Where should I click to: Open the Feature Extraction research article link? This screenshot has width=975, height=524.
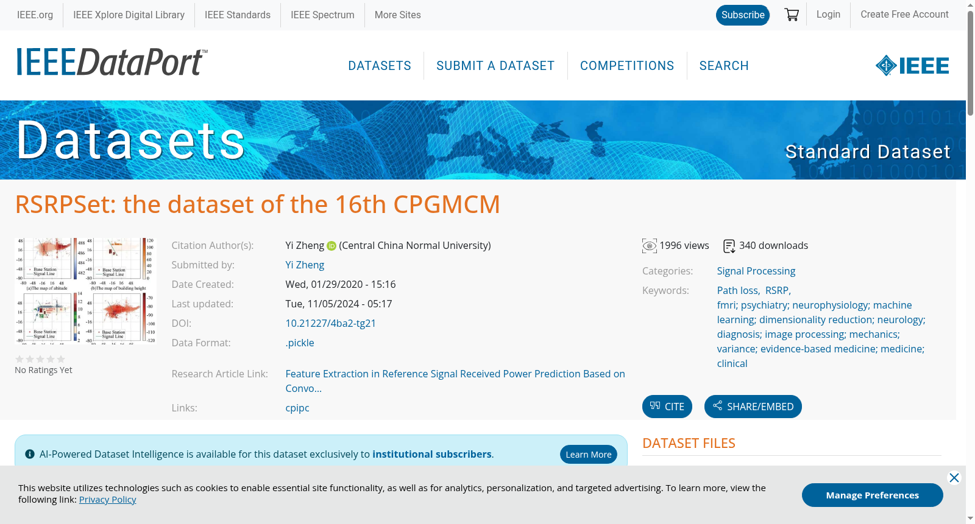click(455, 381)
